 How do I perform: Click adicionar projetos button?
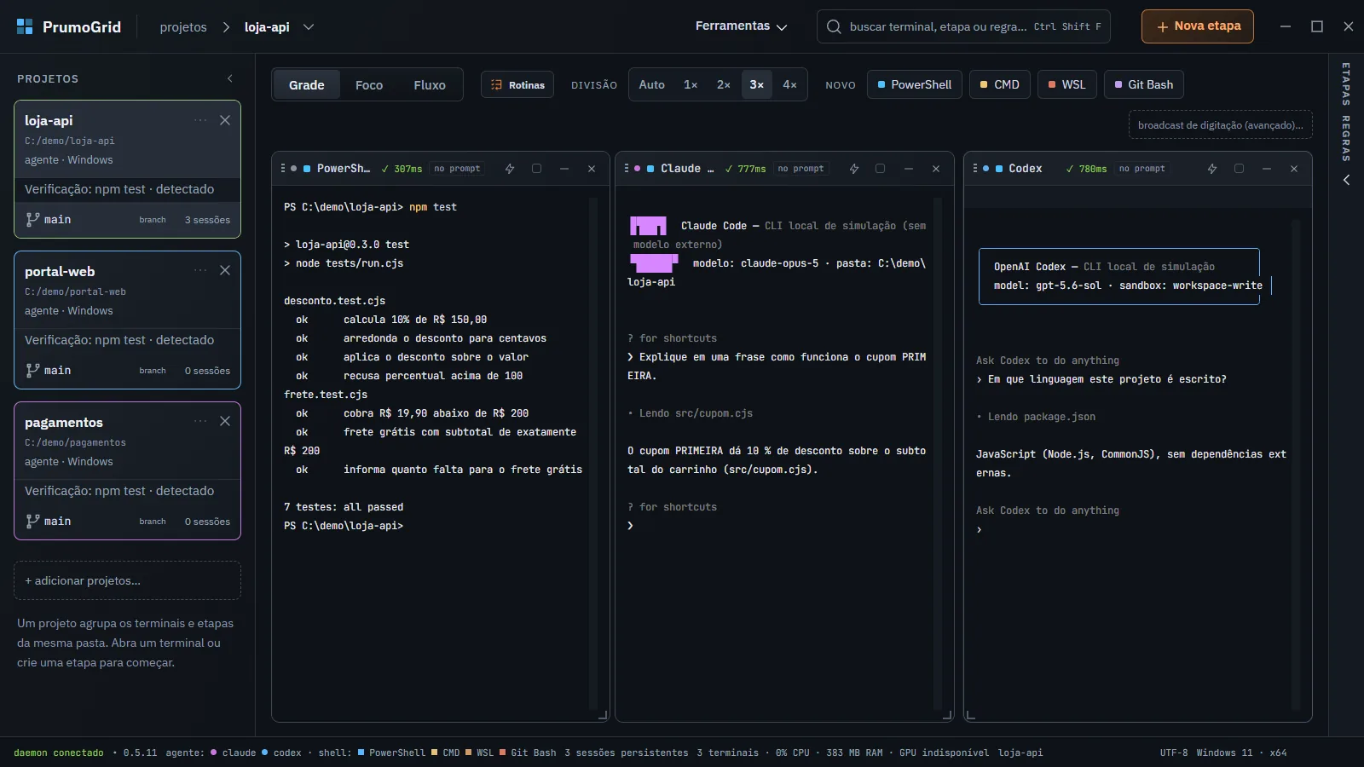tap(127, 580)
